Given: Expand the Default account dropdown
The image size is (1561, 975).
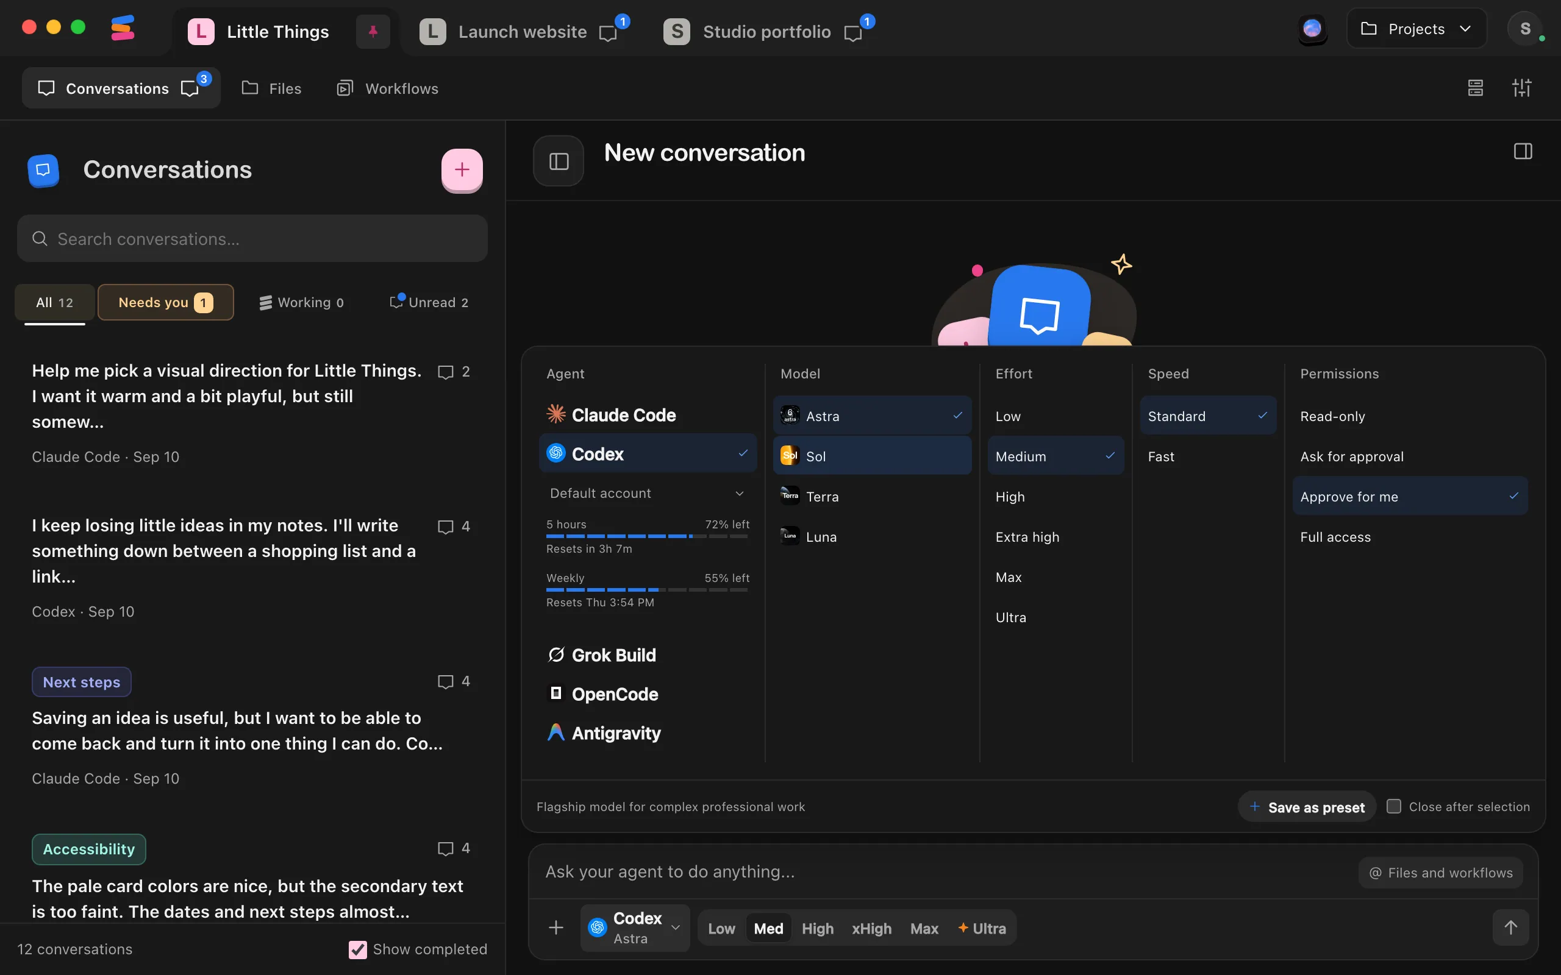Looking at the screenshot, I should pos(648,494).
